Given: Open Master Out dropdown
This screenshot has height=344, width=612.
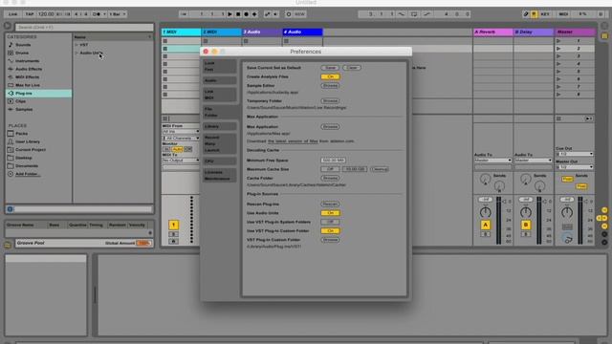Looking at the screenshot, I should pos(575,167).
